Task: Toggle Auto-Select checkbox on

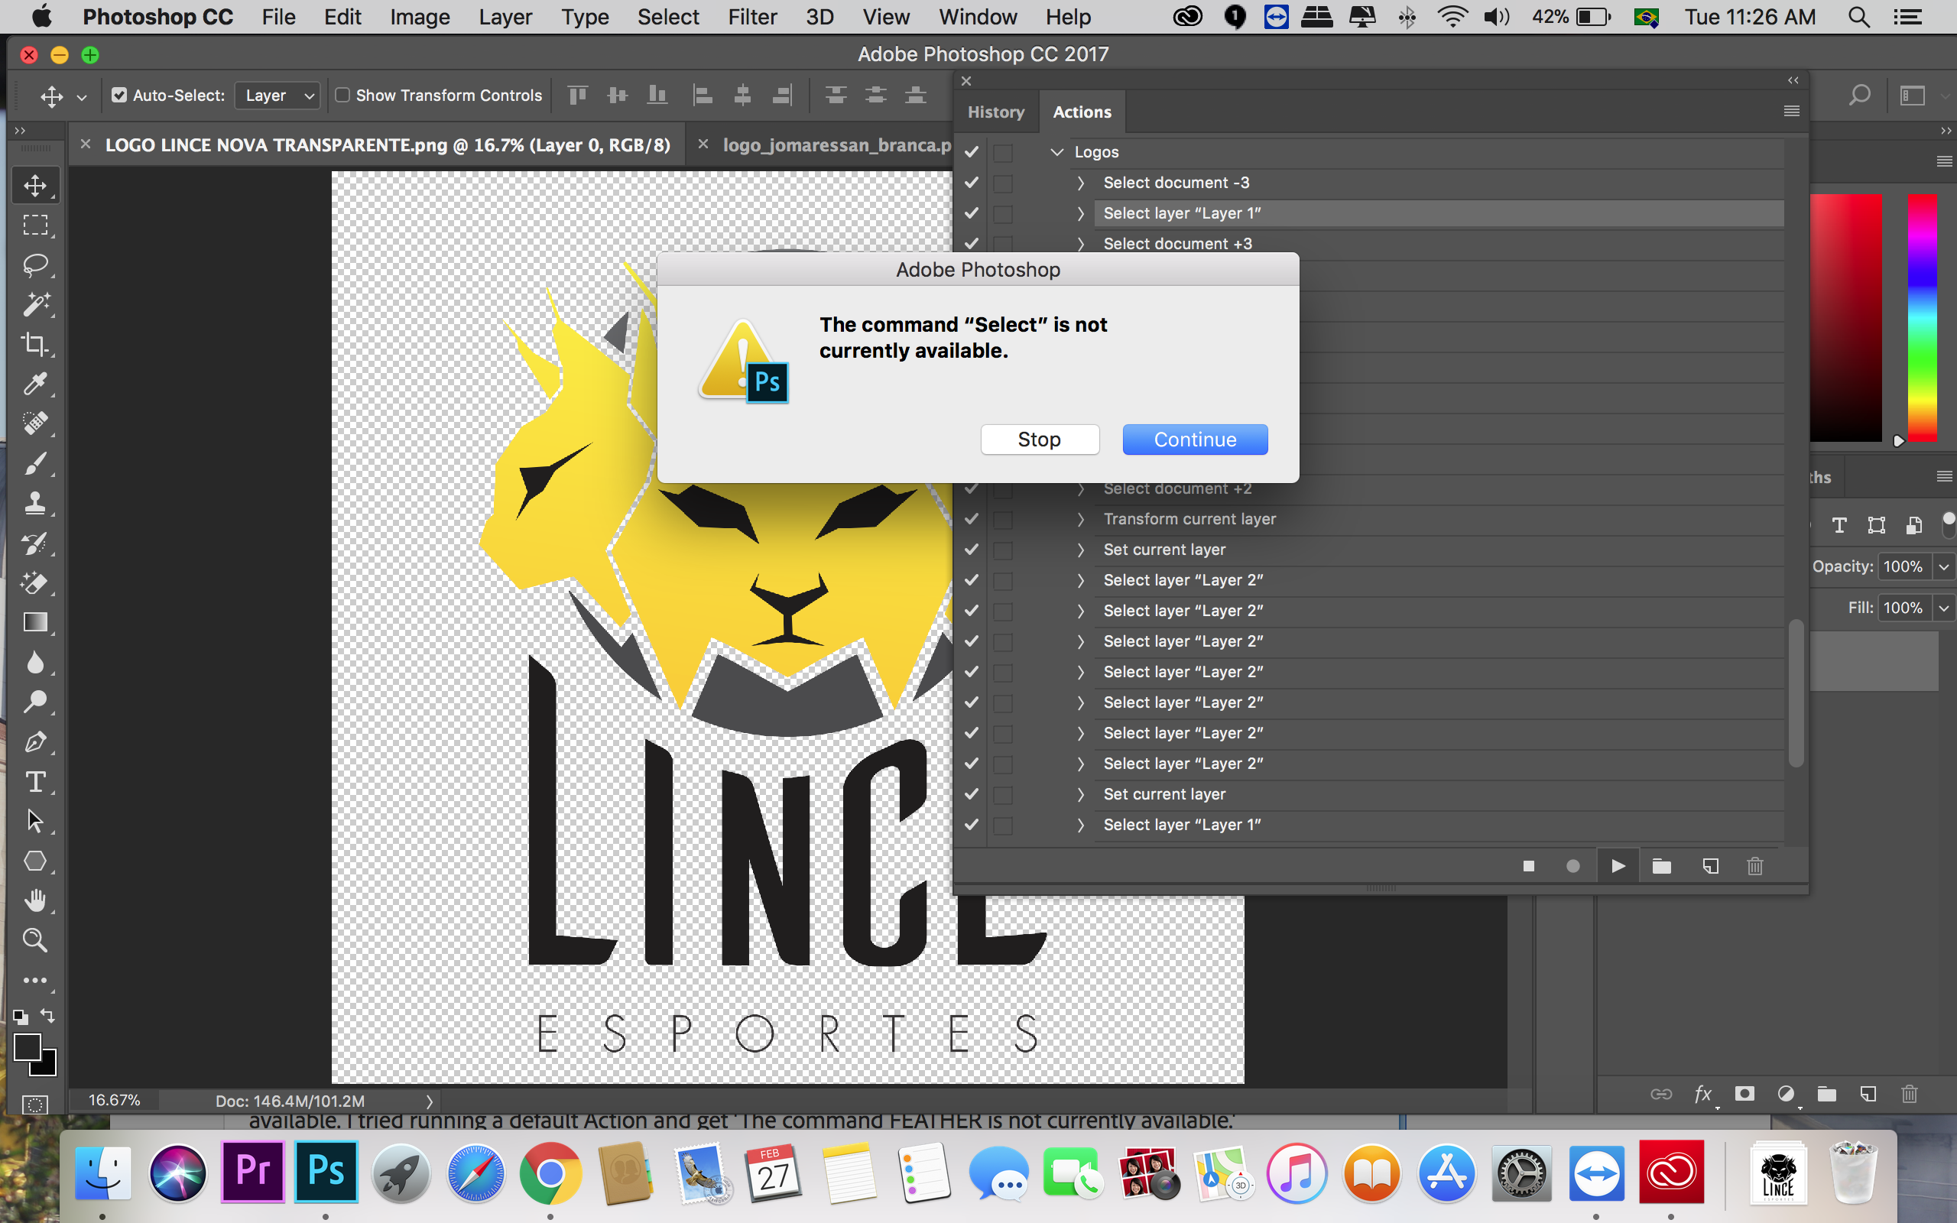Action: tap(118, 95)
